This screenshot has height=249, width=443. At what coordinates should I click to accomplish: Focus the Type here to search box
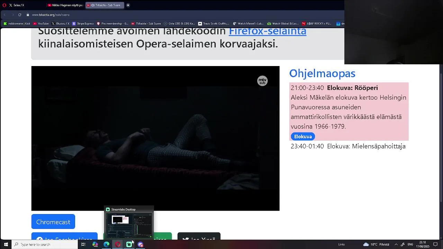[45, 245]
